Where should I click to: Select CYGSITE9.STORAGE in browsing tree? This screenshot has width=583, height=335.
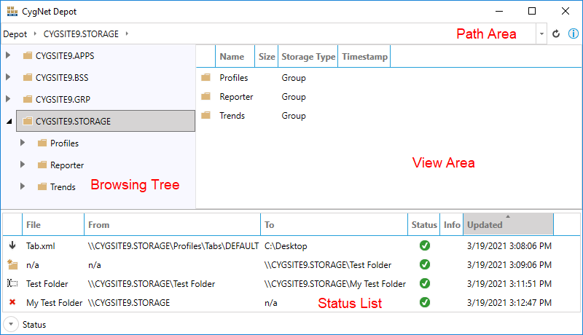106,121
